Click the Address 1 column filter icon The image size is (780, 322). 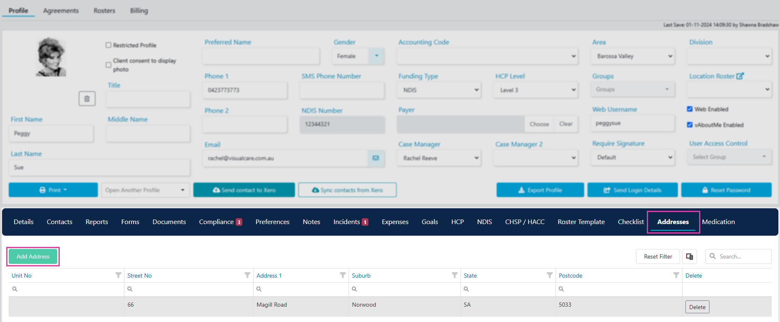tap(343, 275)
